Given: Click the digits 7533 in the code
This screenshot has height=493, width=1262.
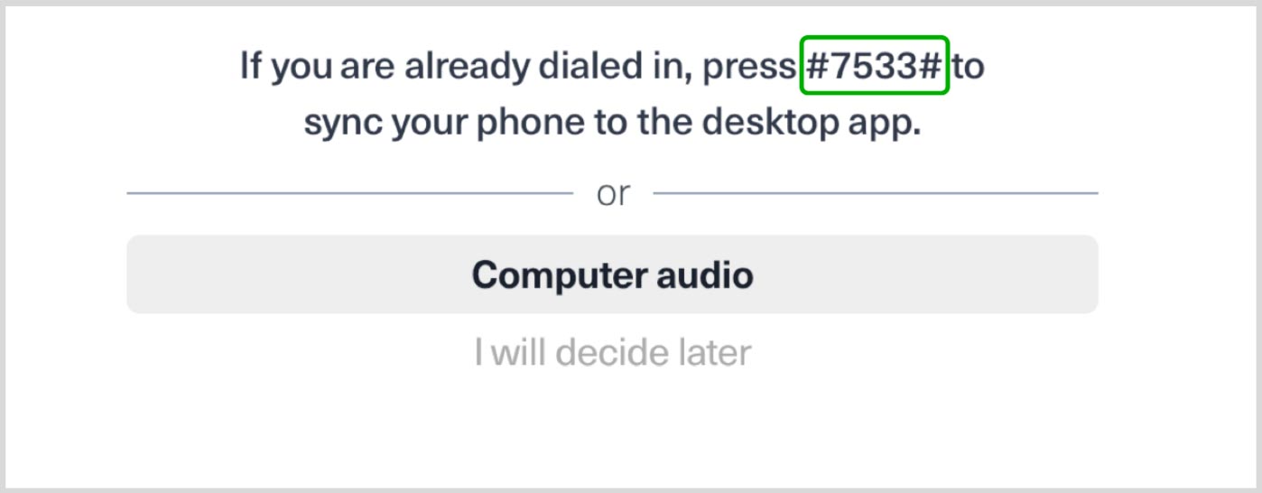Looking at the screenshot, I should pyautogui.click(x=874, y=66).
